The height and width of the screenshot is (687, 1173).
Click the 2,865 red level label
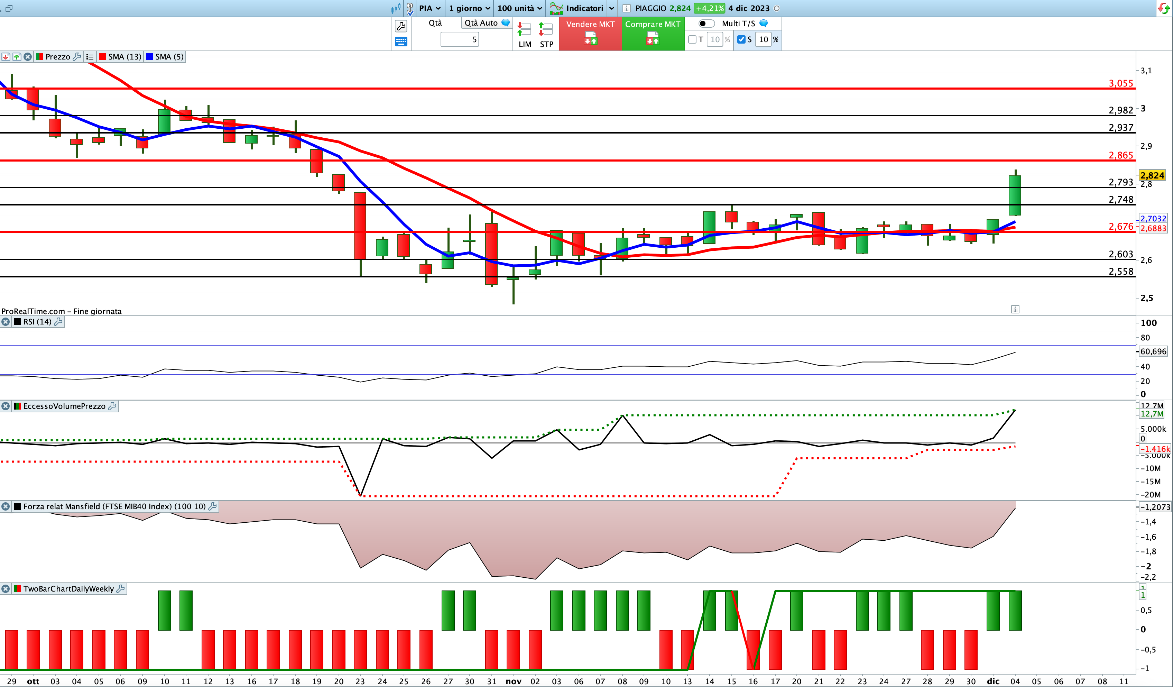point(1121,155)
